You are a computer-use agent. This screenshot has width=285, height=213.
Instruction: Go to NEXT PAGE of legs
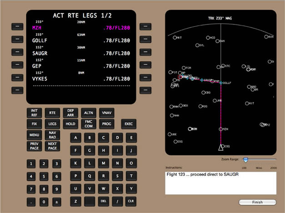click(x=52, y=146)
